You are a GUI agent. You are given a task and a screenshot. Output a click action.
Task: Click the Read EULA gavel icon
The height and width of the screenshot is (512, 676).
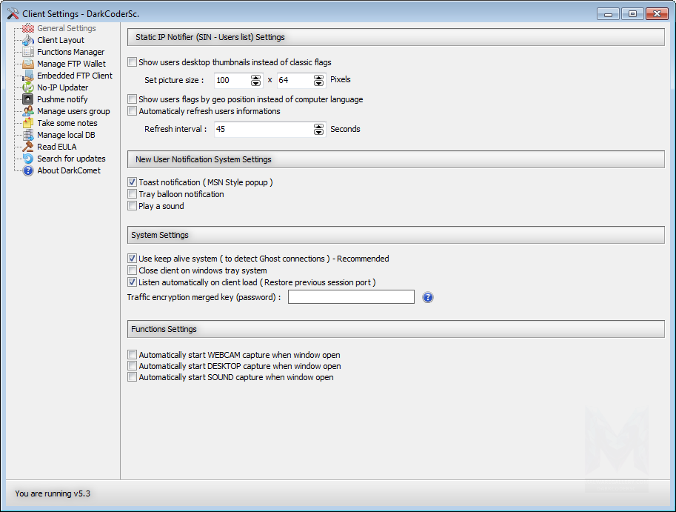tap(28, 147)
